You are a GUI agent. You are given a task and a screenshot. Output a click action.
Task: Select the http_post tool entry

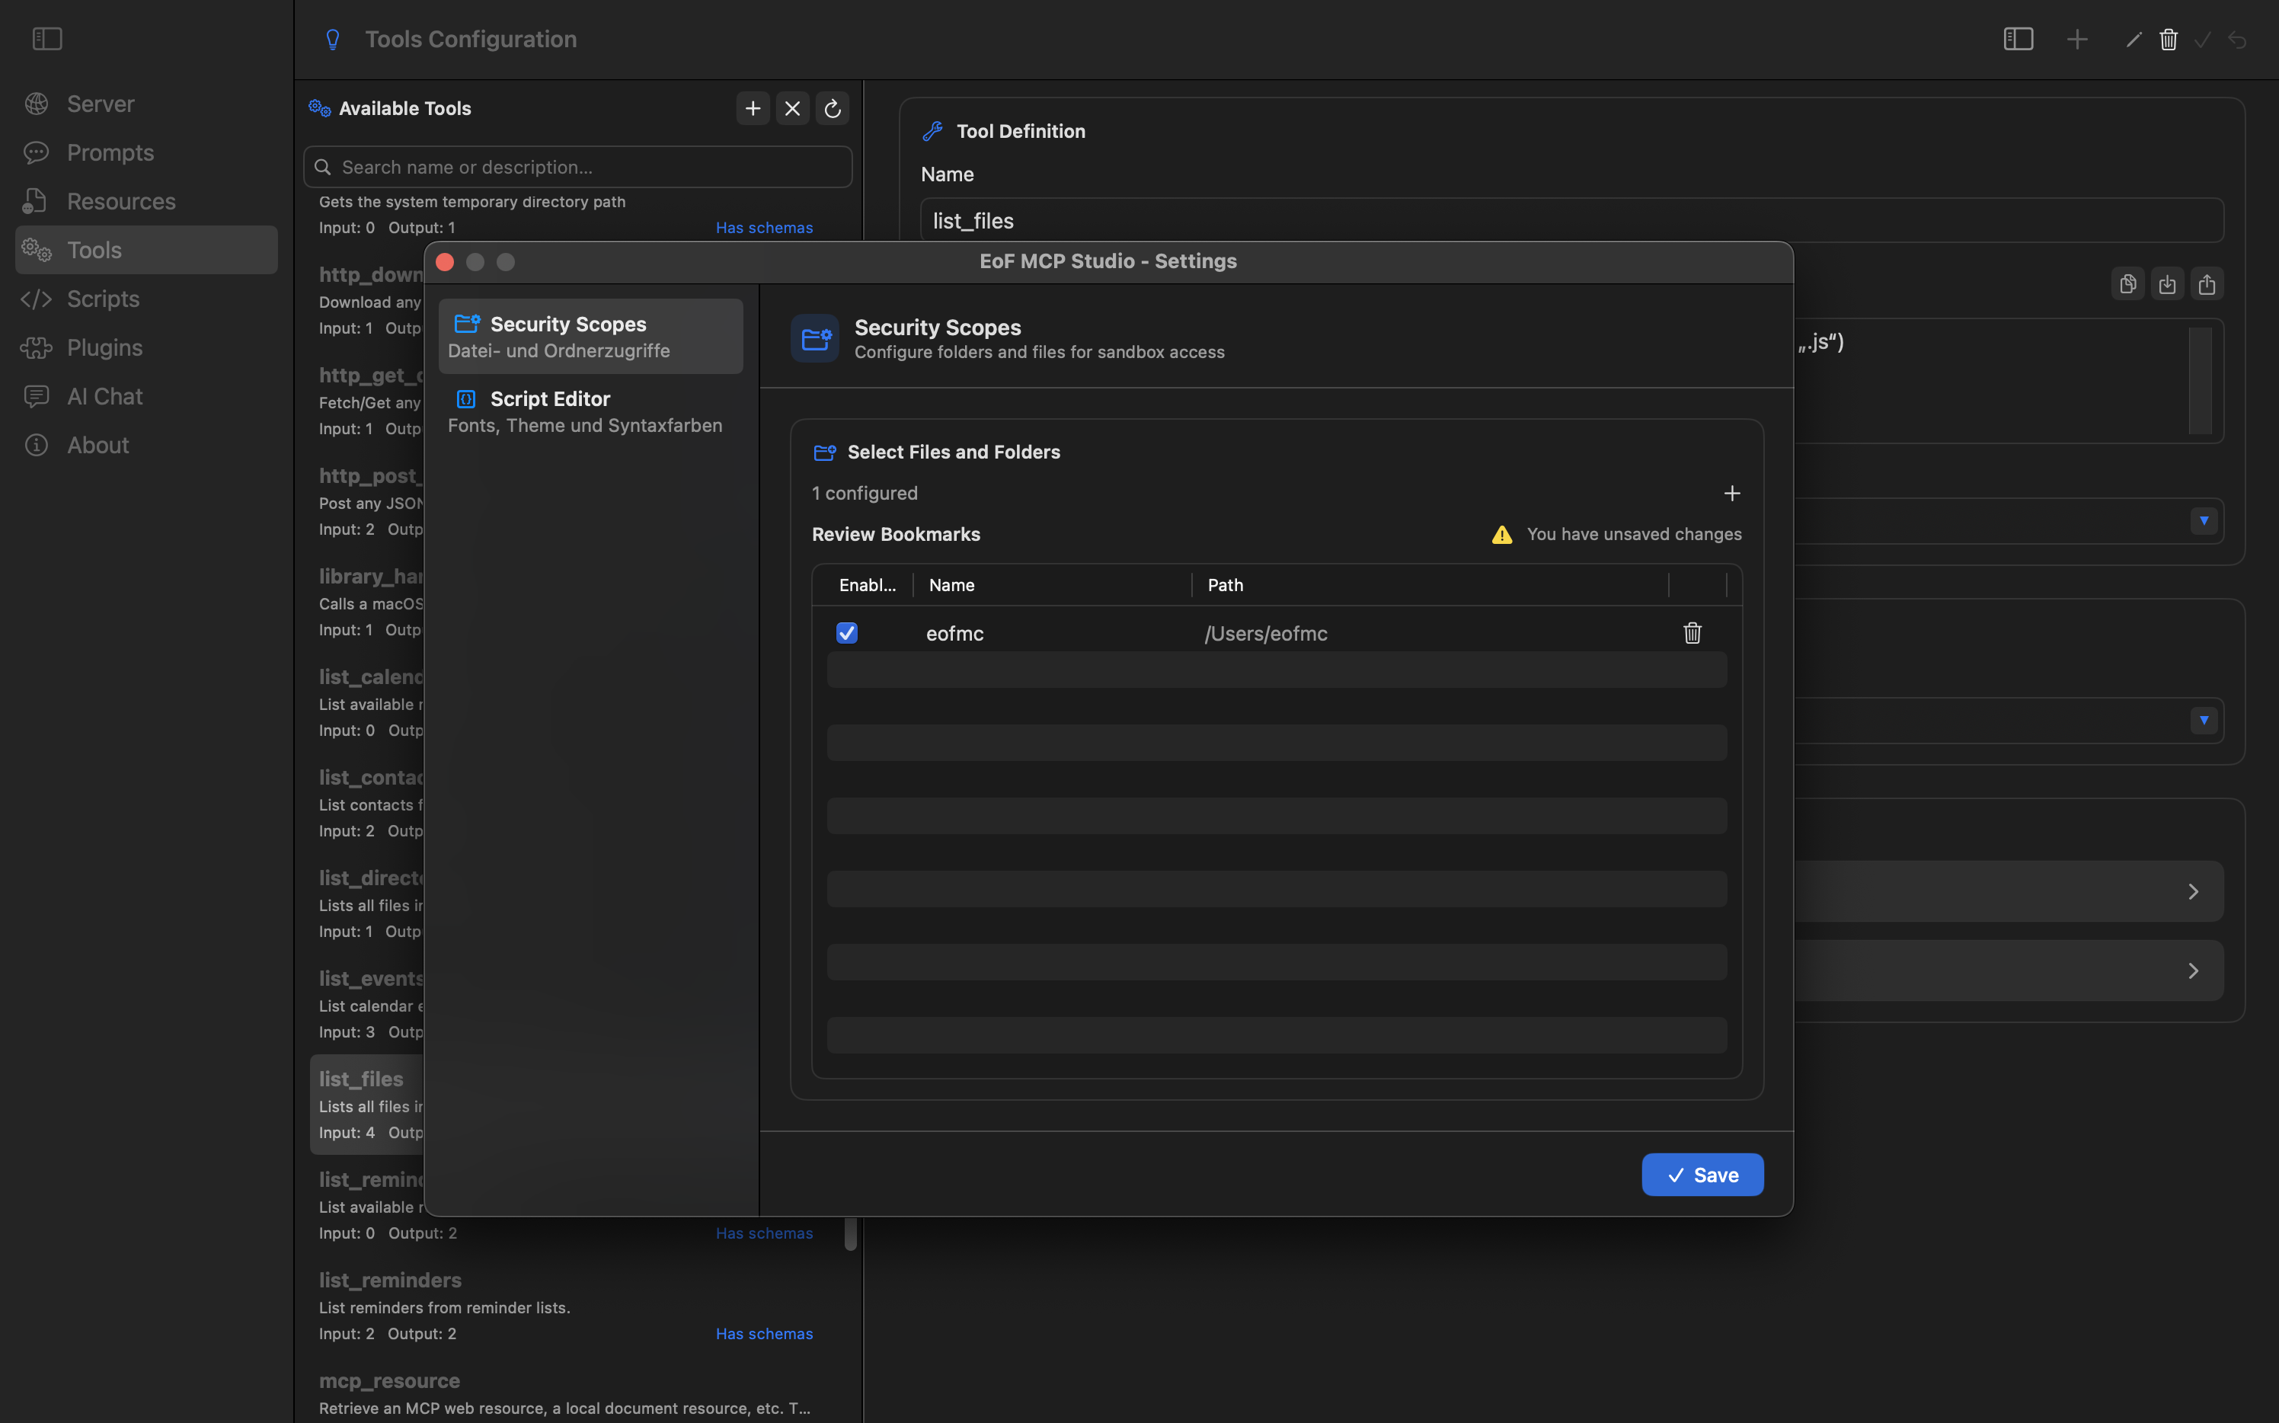click(x=368, y=501)
